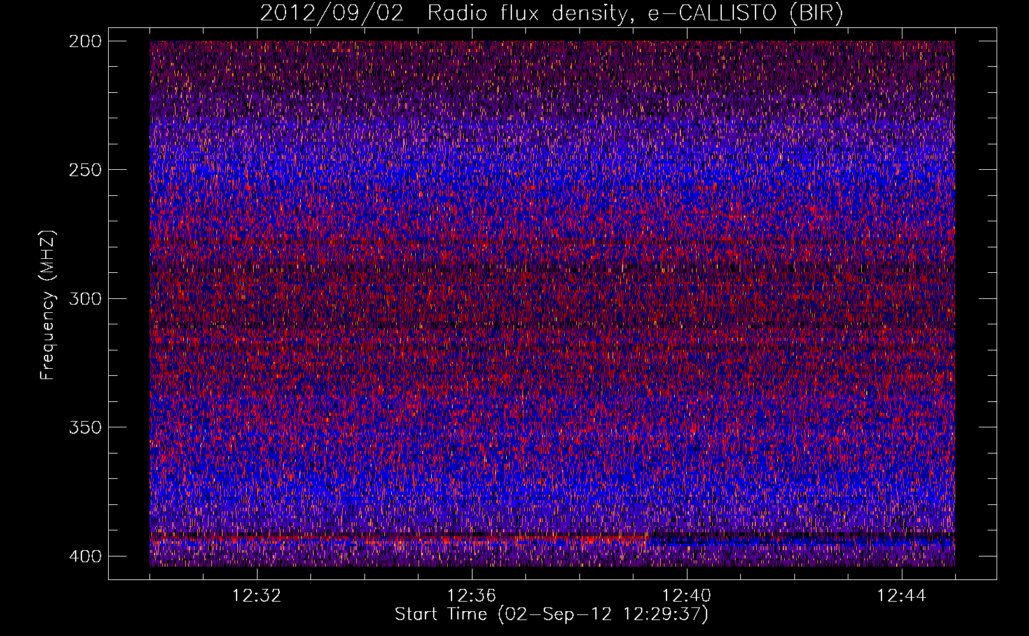Screen dimensions: 1029x636
Task: Select the 250 frequency tick label
Action: 85,170
